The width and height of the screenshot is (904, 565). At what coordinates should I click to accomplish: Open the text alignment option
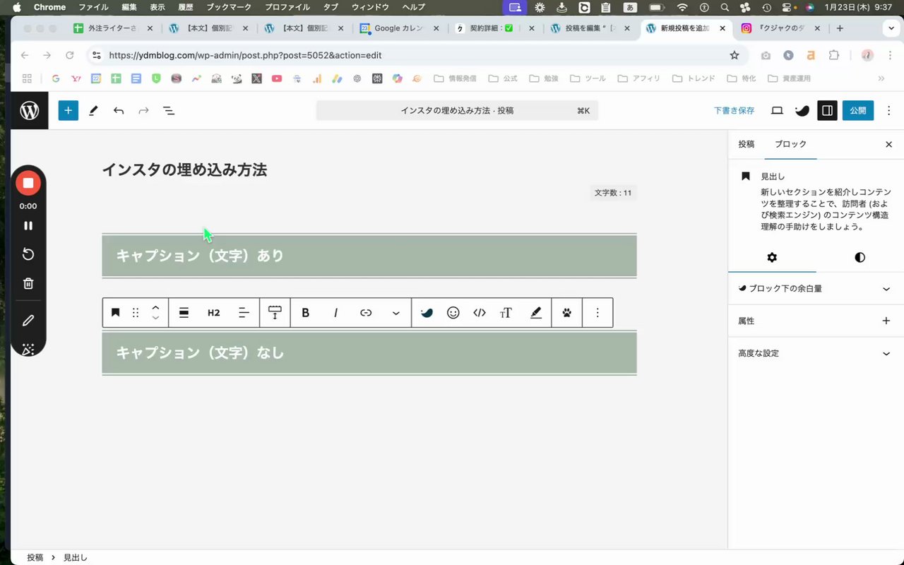pyautogui.click(x=244, y=312)
